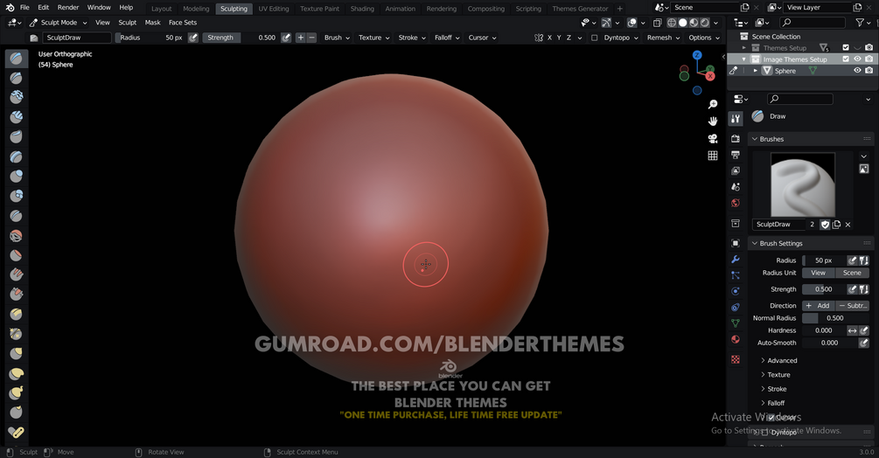Set brush Direction to Add
879x458 pixels.
(x=819, y=306)
